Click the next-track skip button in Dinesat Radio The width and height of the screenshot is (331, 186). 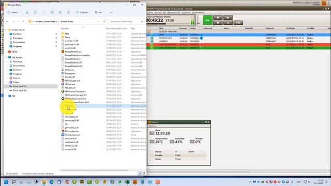(238, 23)
